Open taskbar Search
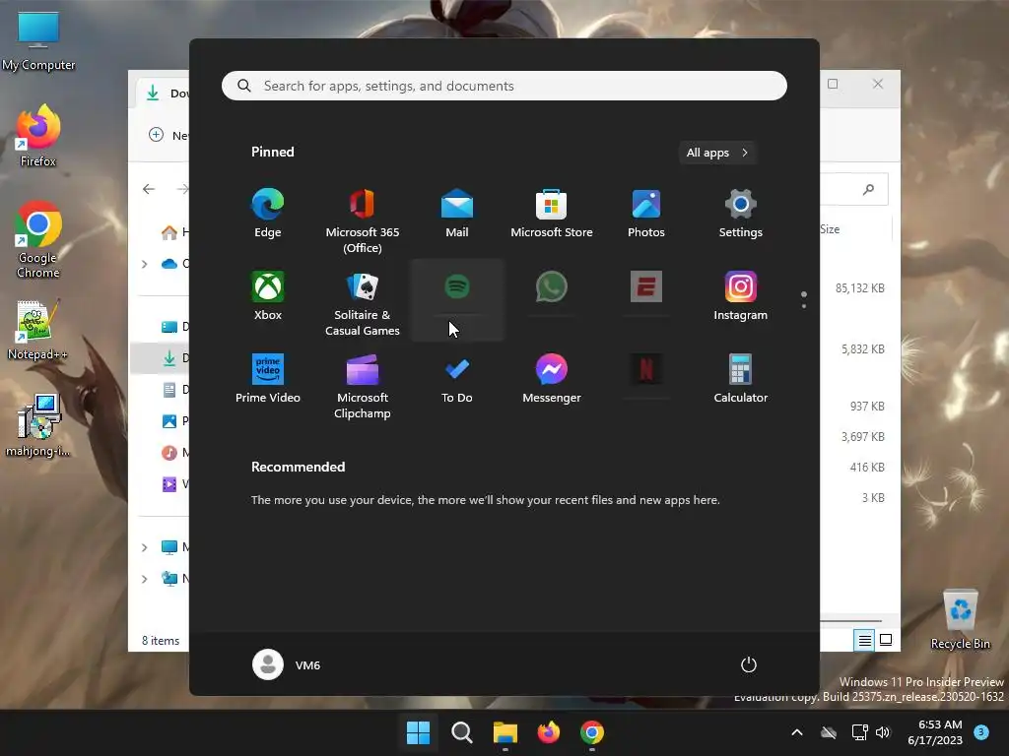Viewport: 1009px width, 756px height. pos(462,732)
